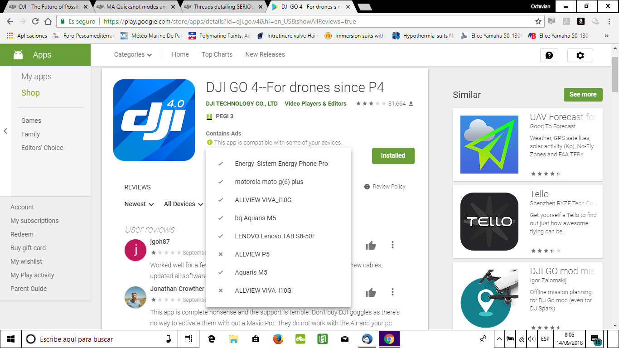
Task: Open Video Players & Editors category
Action: point(315,104)
